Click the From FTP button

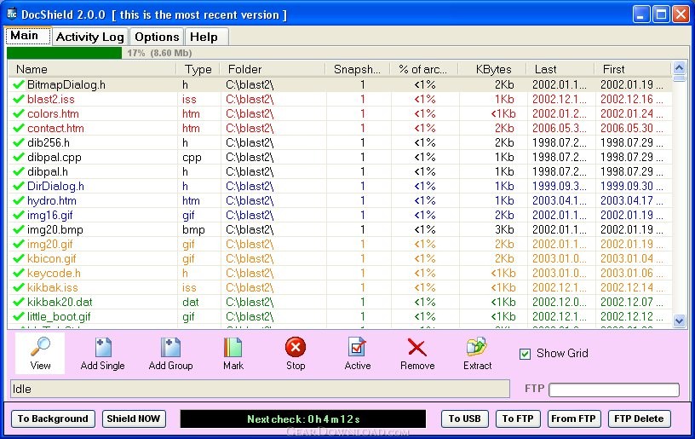[573, 419]
